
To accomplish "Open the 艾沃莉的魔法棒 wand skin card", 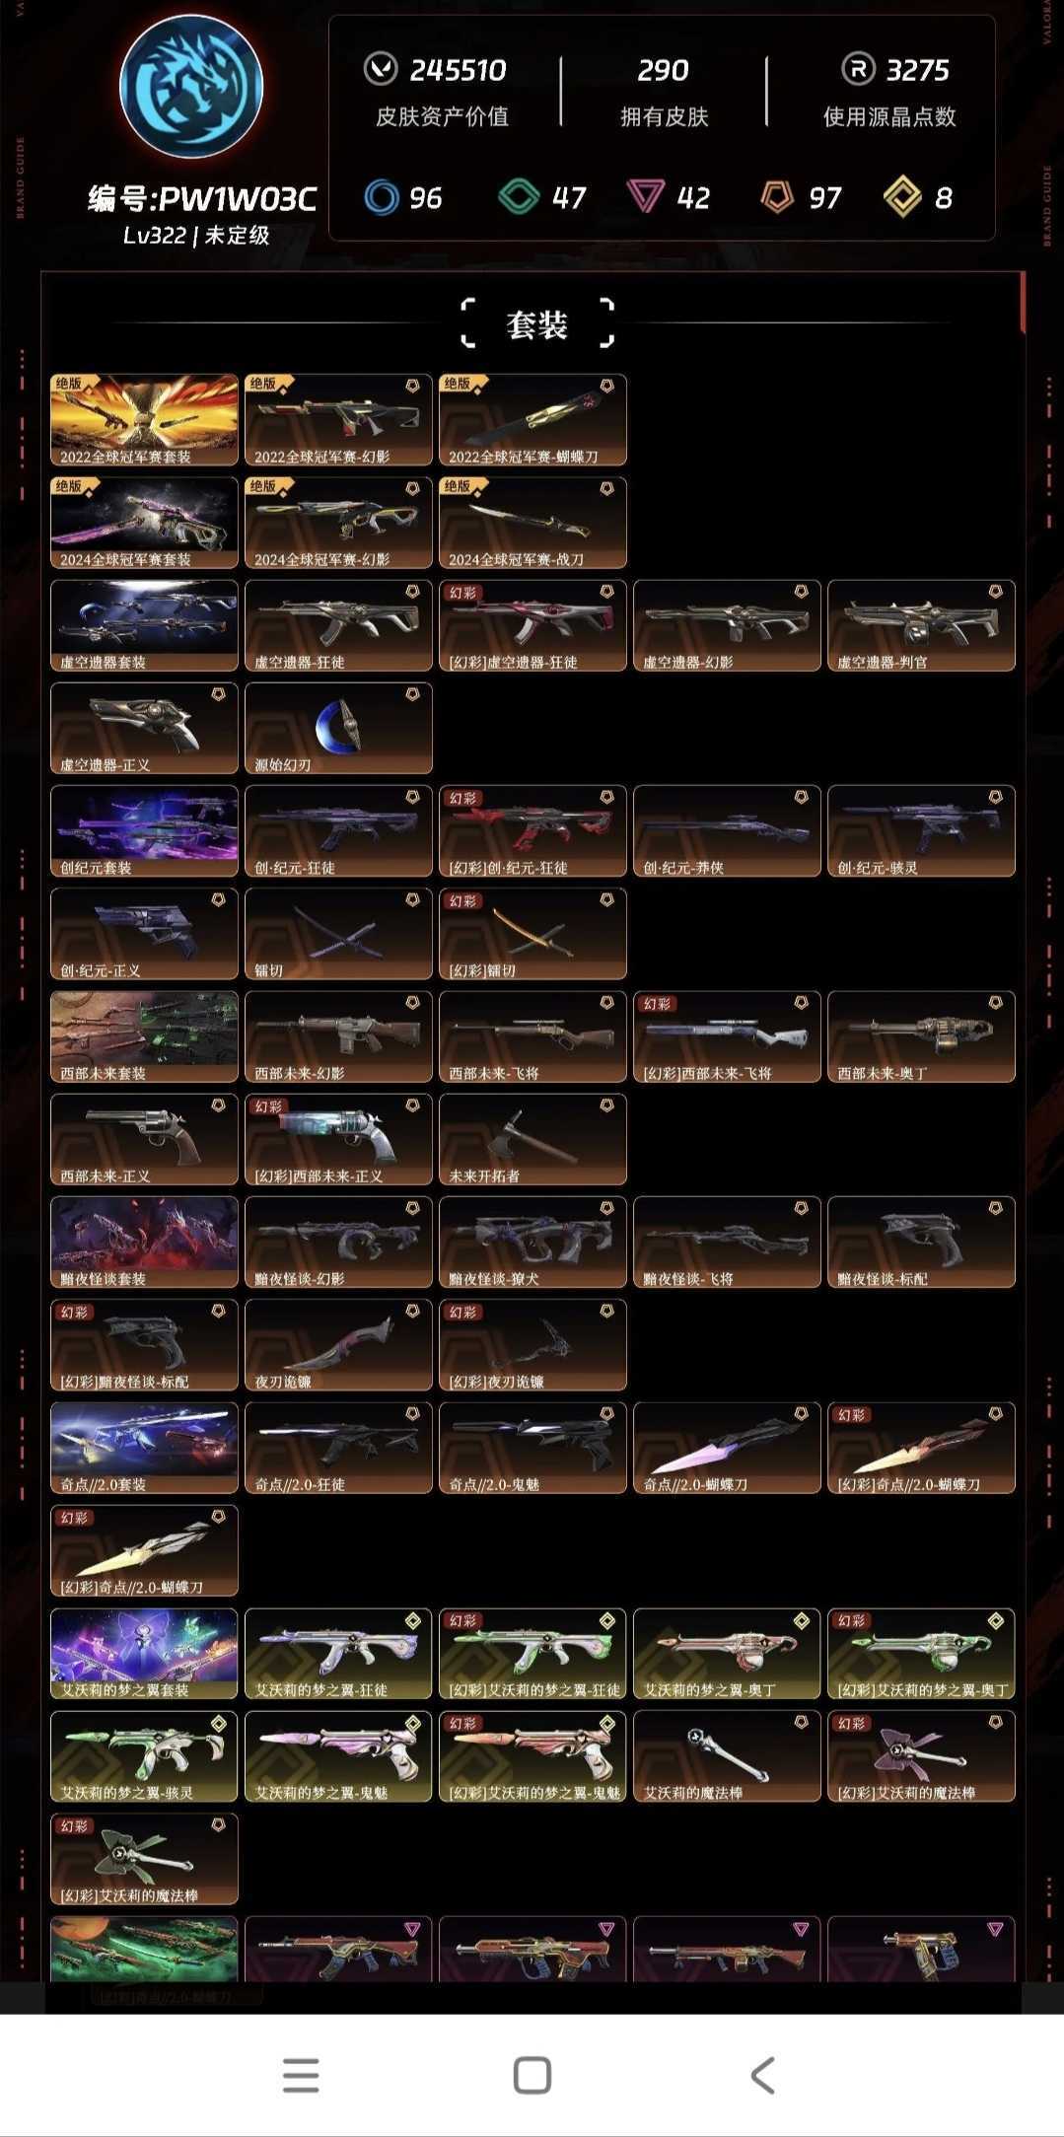I will tap(727, 1755).
